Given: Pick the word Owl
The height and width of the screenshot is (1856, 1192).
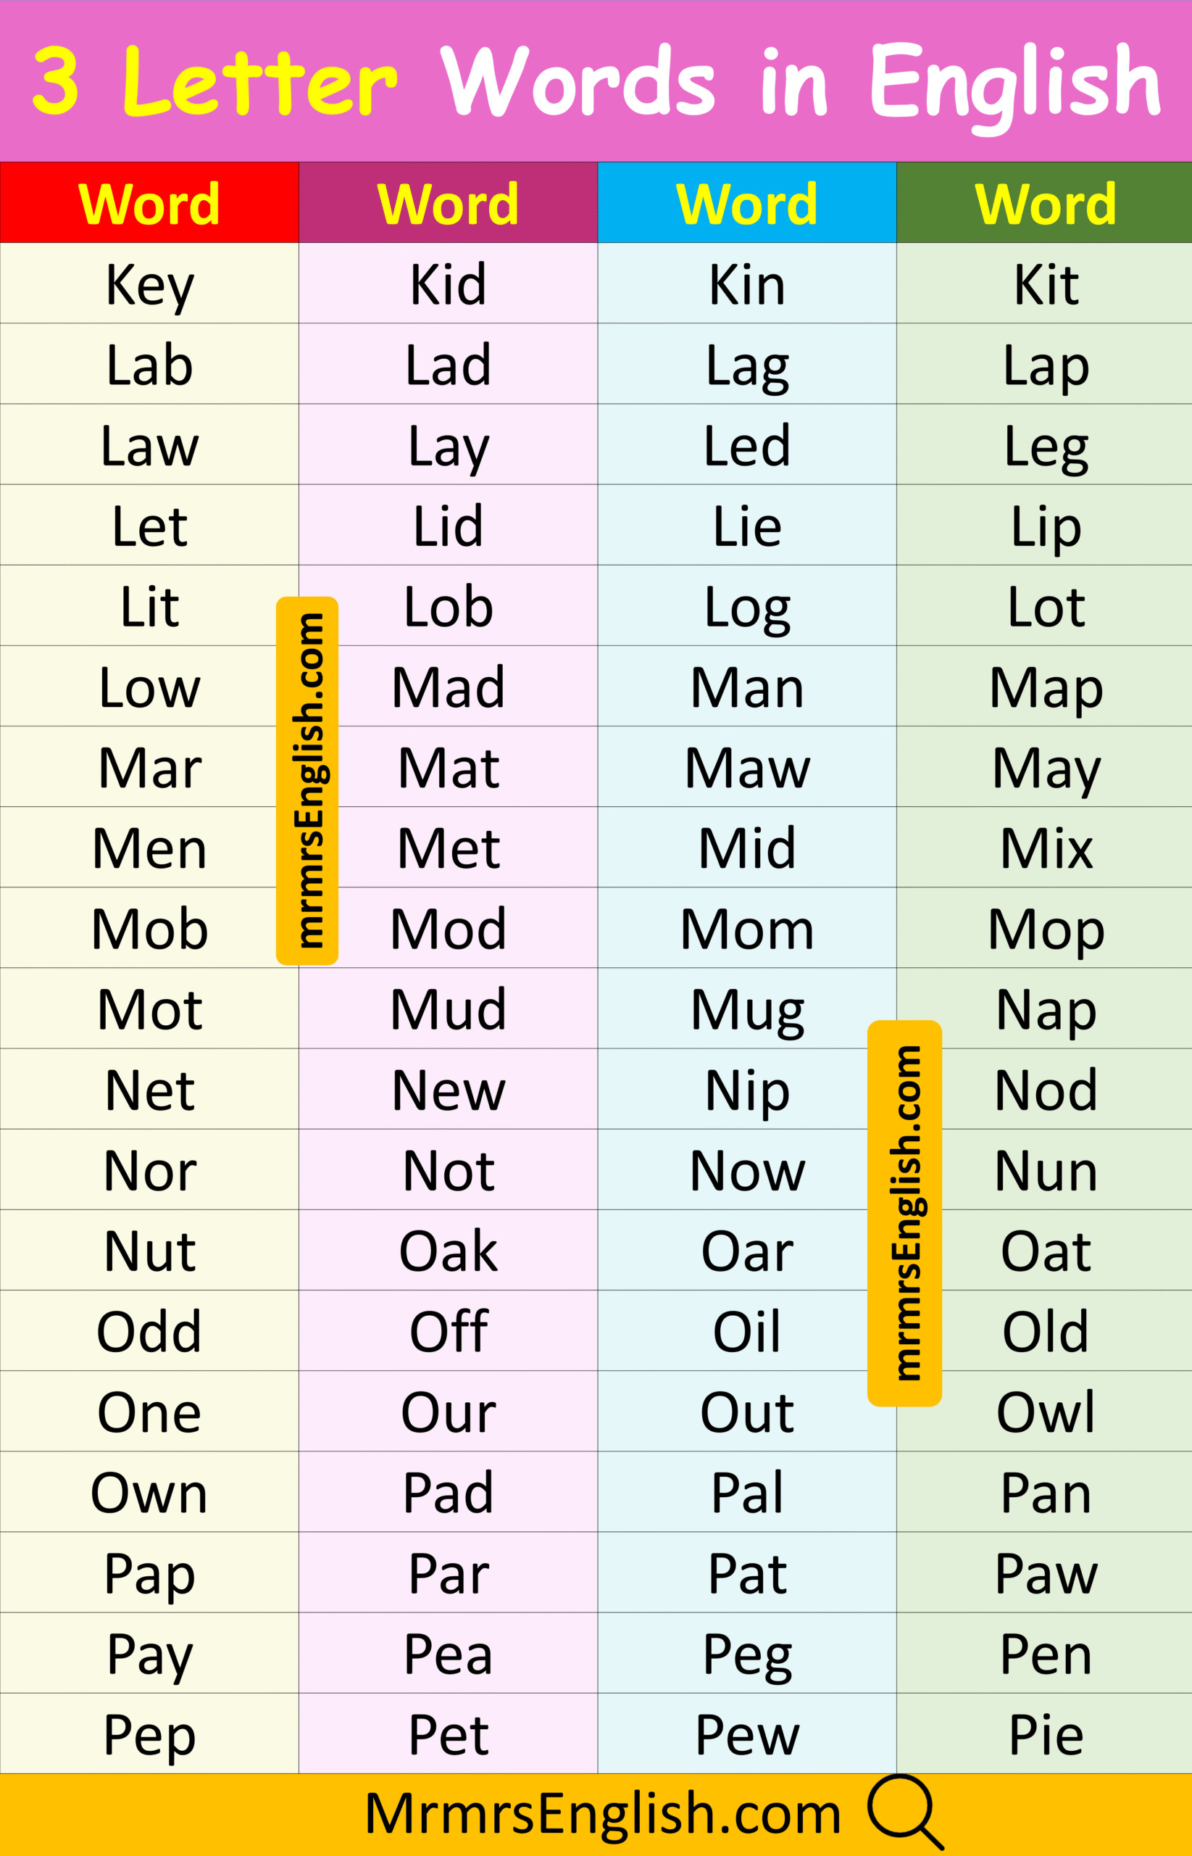Looking at the screenshot, I should 1046,1412.
